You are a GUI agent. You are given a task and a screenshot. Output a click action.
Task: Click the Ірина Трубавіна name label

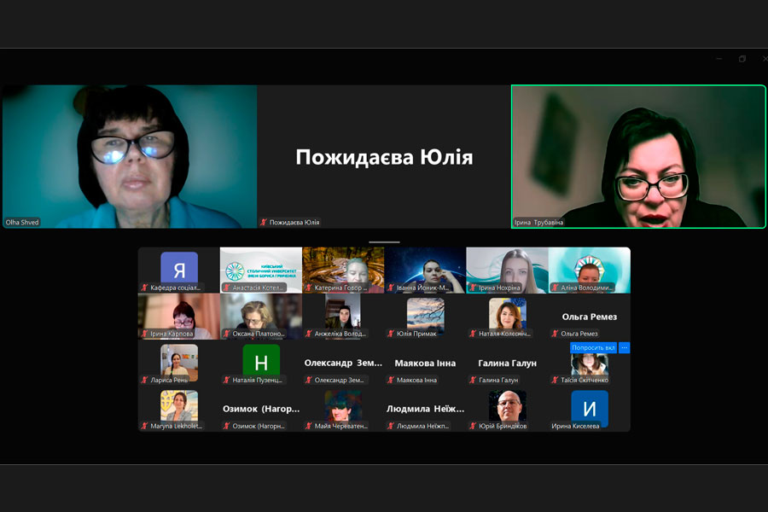(538, 223)
